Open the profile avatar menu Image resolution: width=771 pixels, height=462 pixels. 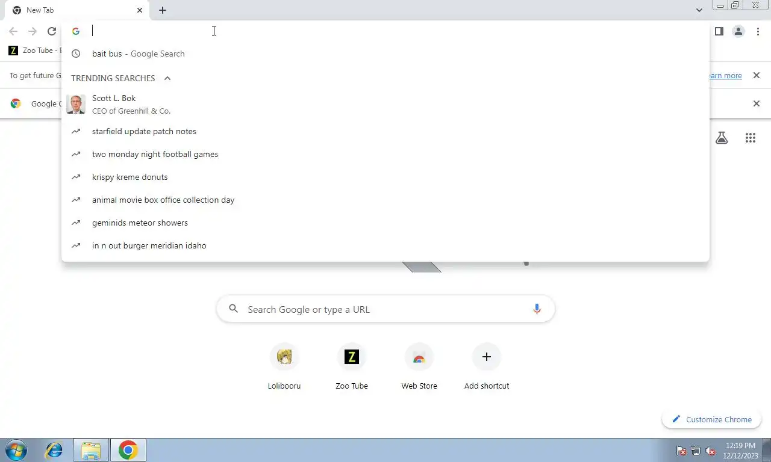click(x=738, y=31)
